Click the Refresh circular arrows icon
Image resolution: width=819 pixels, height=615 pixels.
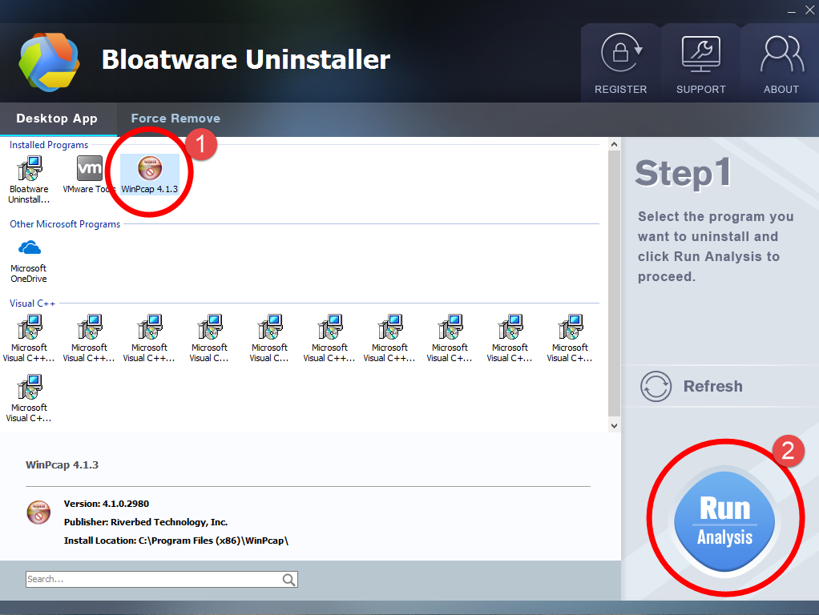pyautogui.click(x=656, y=386)
